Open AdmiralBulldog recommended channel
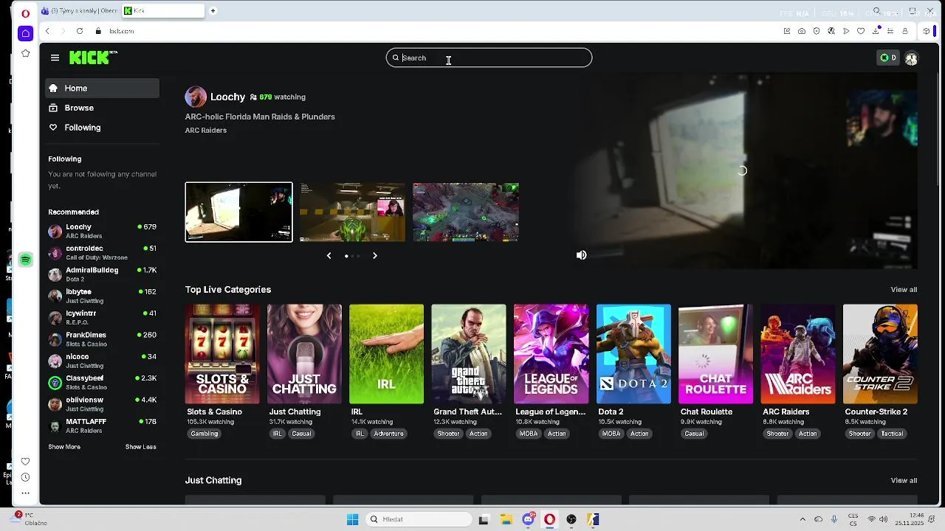This screenshot has height=531, width=945. pyautogui.click(x=102, y=274)
